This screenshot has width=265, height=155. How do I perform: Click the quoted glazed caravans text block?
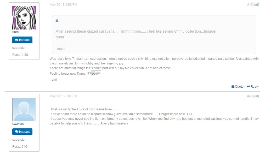(136, 32)
